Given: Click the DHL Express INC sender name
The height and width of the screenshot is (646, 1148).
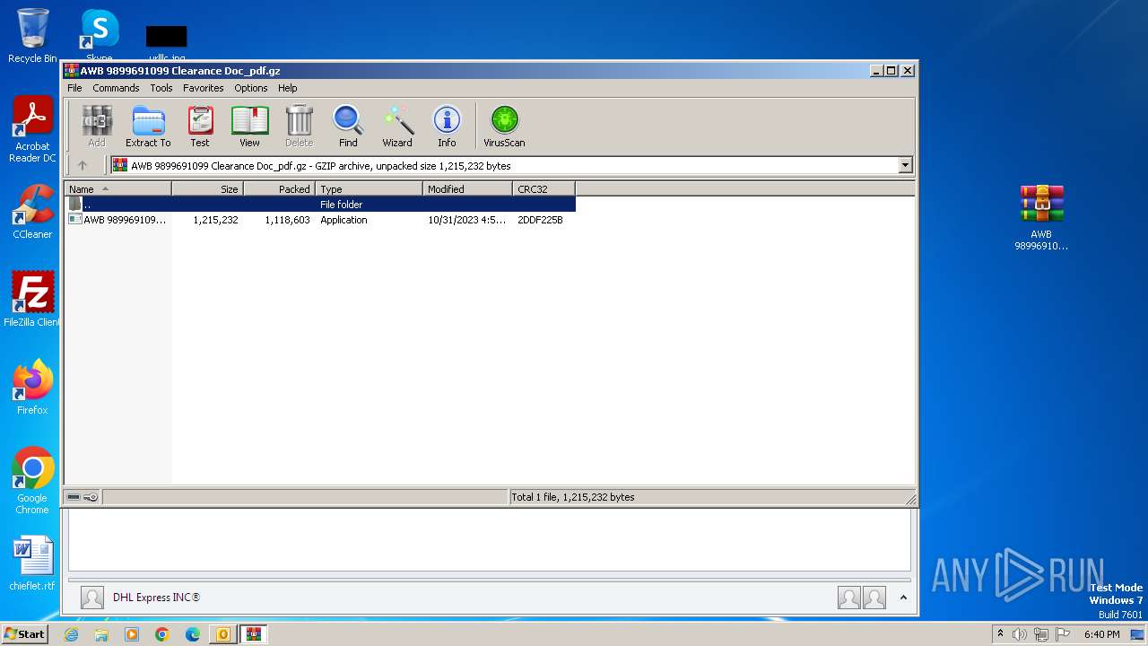Looking at the screenshot, I should [156, 598].
